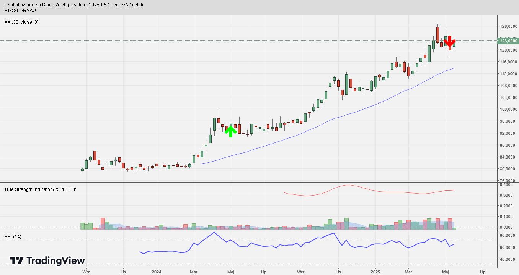519x275 pixels.
Task: Click the RSI (14) indicator label
Action: tap(13, 237)
